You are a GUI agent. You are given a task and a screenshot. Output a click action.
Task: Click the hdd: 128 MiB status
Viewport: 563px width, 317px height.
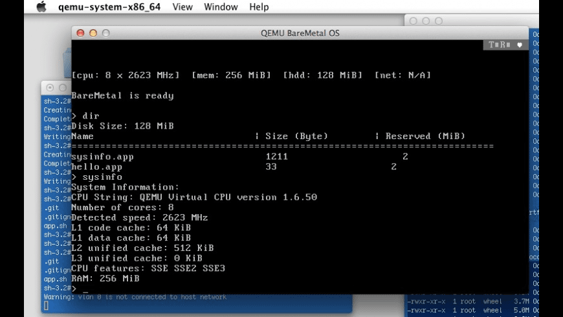[x=323, y=75]
